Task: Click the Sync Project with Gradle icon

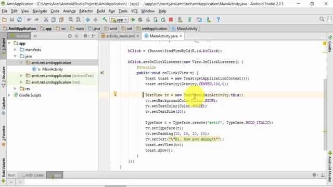Action: tap(189, 20)
